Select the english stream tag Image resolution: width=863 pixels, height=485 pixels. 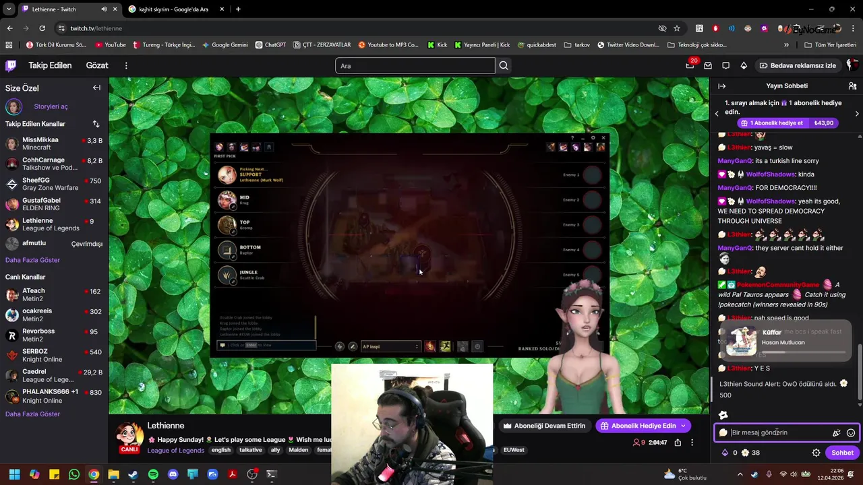(220, 450)
